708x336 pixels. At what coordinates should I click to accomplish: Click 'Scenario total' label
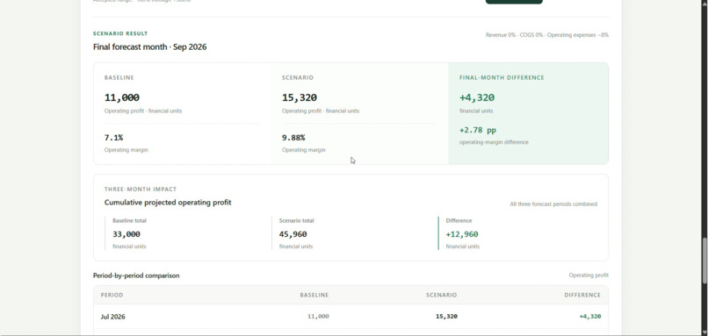pos(296,220)
